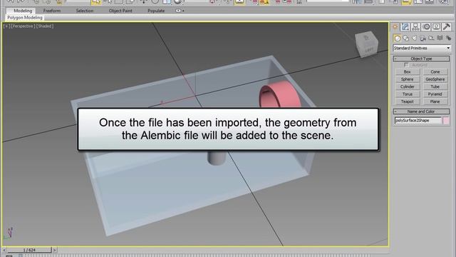The image size is (456, 257).
Task: Open the Utilities hammer tab
Action: [447, 27]
